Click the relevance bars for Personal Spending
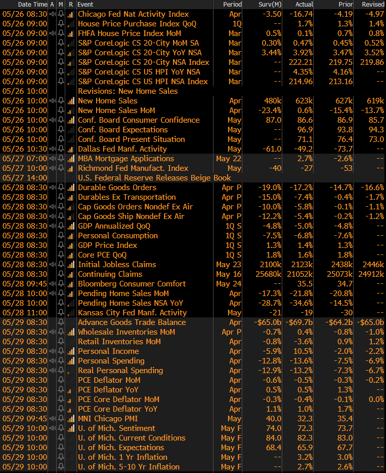The image size is (386, 473). click(x=71, y=361)
